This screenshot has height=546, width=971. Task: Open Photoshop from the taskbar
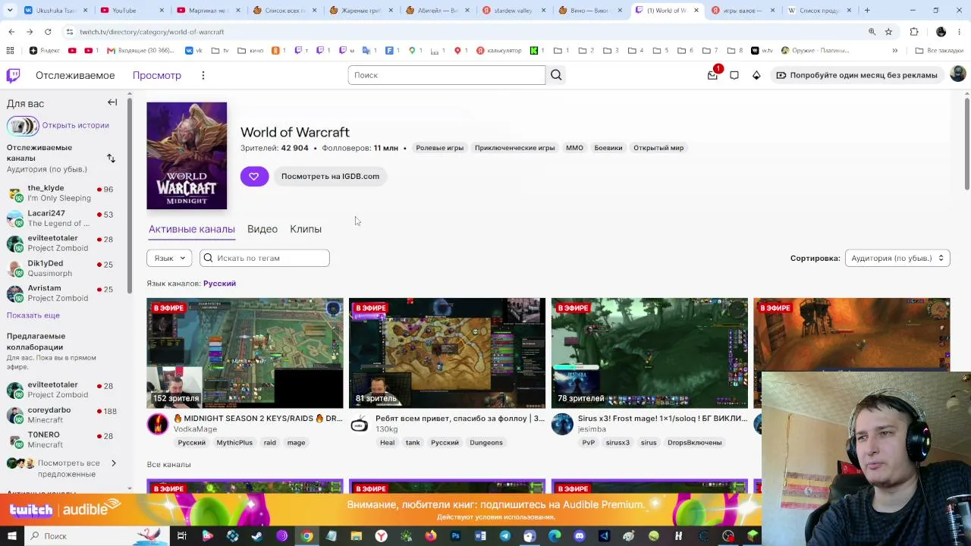(x=455, y=536)
